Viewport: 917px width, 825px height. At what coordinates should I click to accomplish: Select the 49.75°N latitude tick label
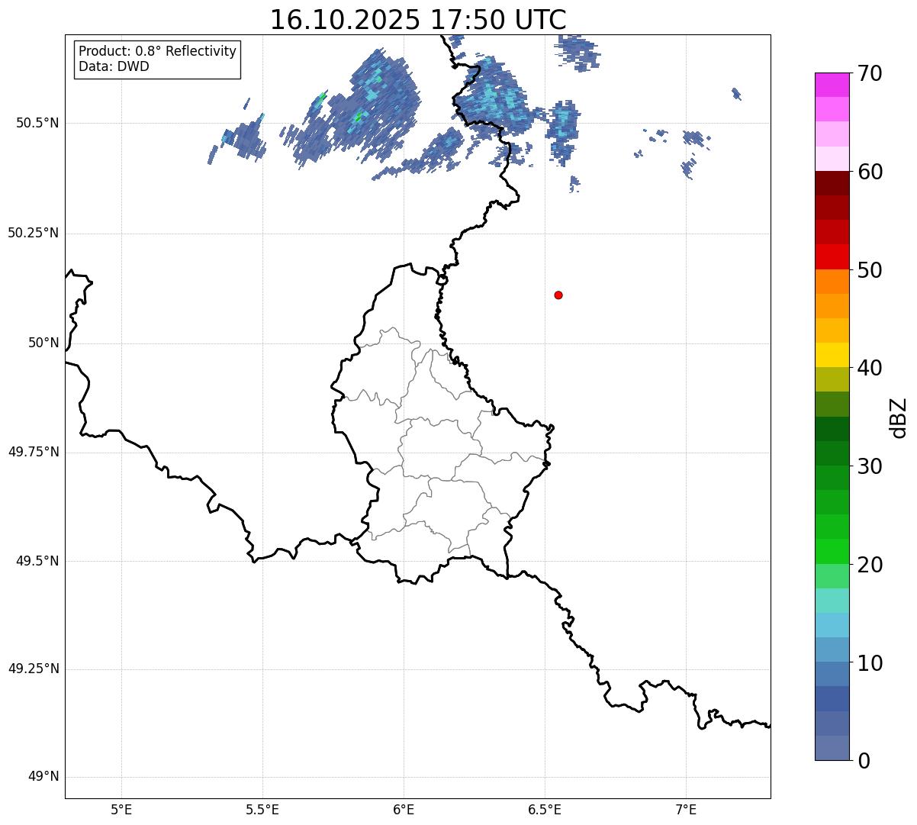[x=33, y=452]
